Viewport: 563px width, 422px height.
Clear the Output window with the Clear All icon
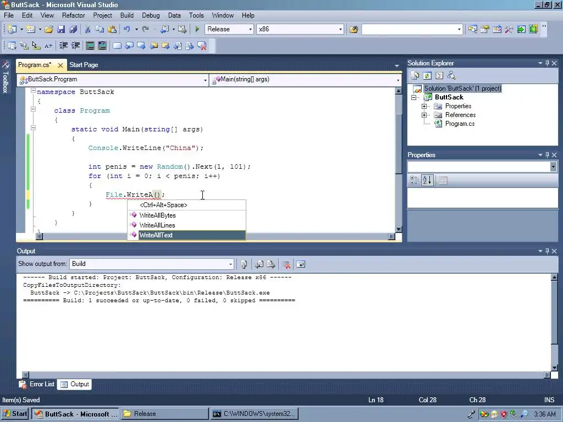286,264
